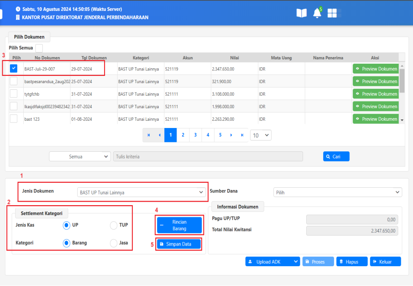Click the next page arrow in pagination
Viewport: 413px width, 286px height.
pyautogui.click(x=231, y=135)
